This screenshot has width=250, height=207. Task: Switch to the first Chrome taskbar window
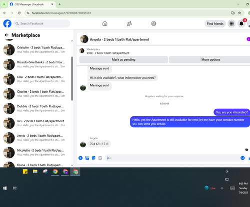(55, 172)
